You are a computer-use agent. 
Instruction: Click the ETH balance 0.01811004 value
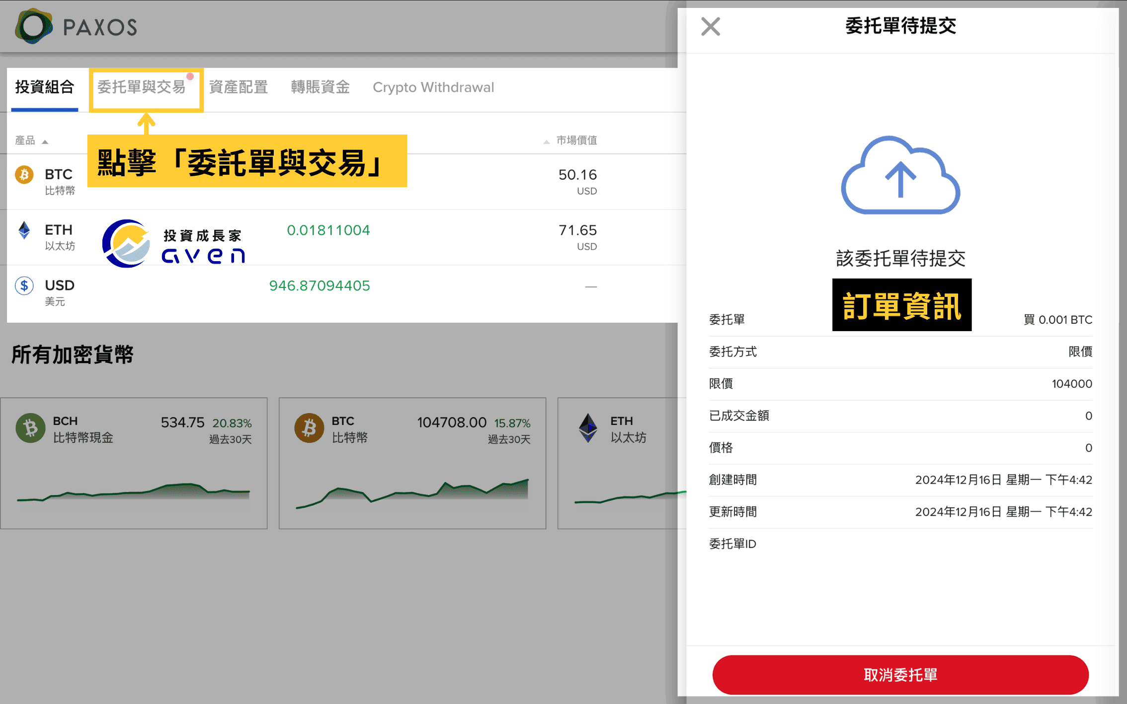329,230
